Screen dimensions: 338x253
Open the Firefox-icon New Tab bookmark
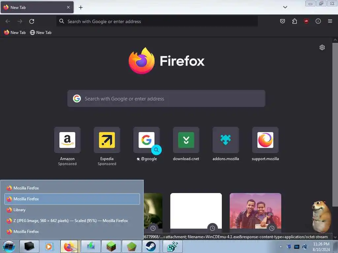(15, 33)
